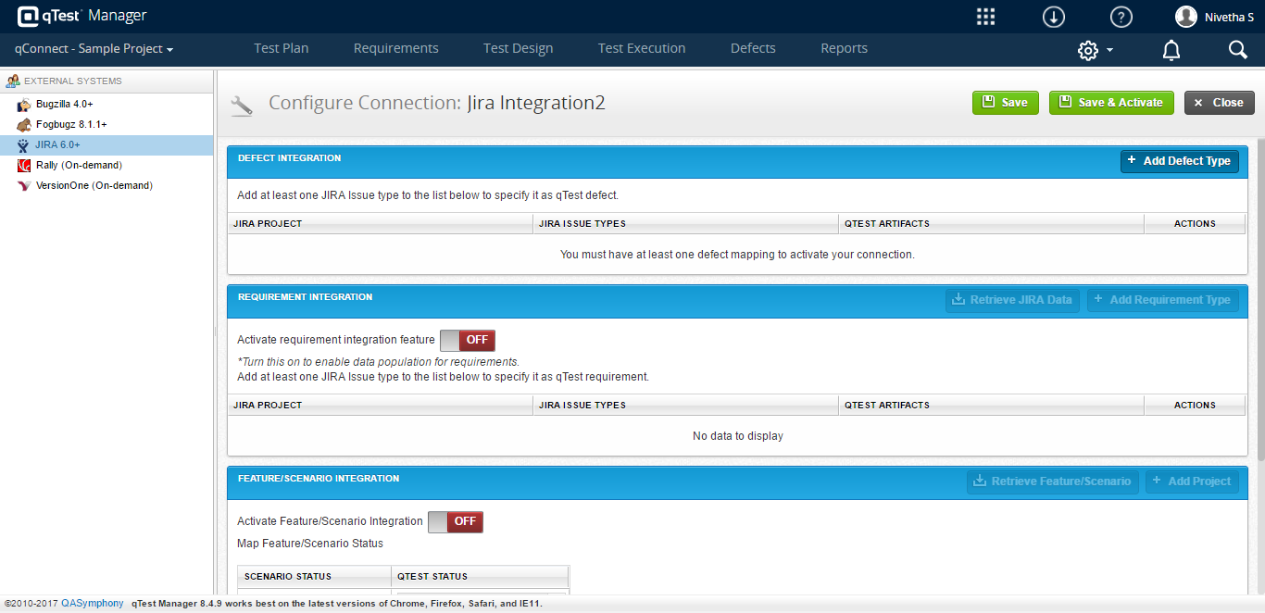Image resolution: width=1265 pixels, height=613 pixels.
Task: Click the search magnifier icon
Action: [x=1238, y=50]
